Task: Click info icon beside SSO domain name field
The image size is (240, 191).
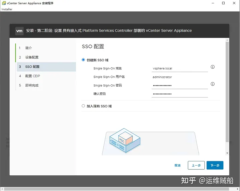Action: click(213, 67)
